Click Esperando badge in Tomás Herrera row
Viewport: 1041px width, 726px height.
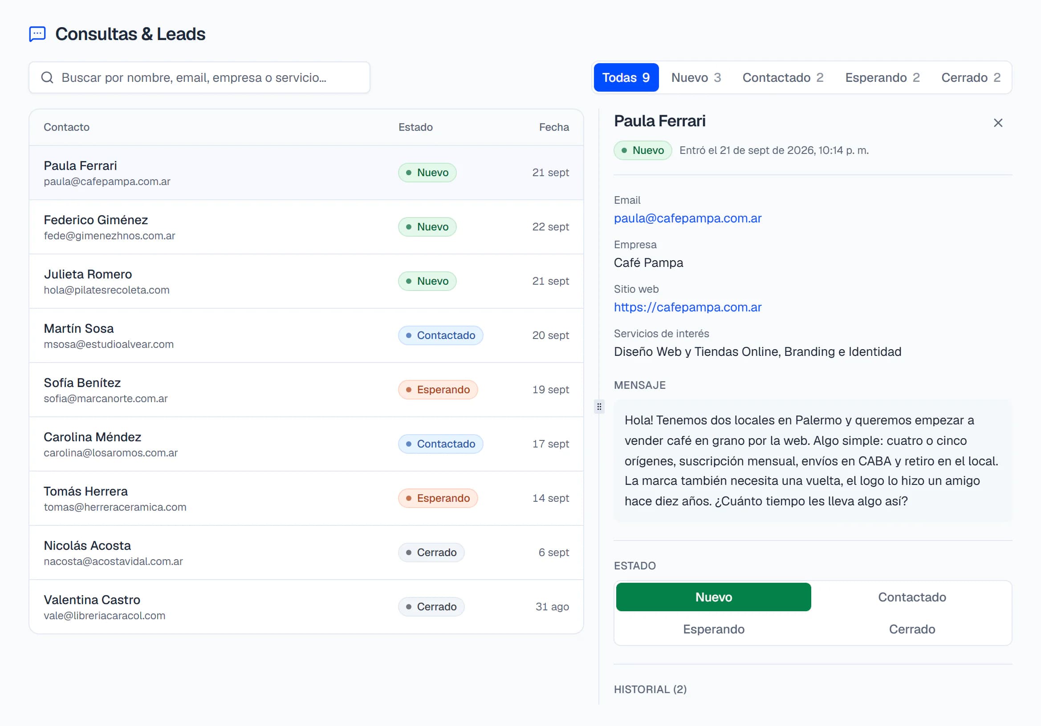coord(438,498)
